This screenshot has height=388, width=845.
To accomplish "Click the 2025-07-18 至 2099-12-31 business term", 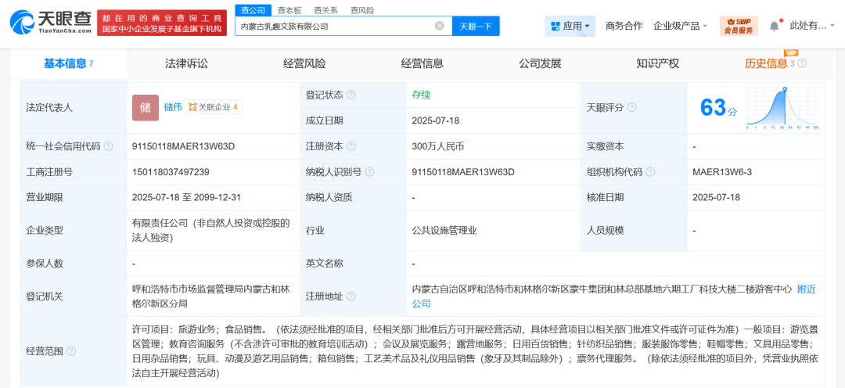I will (x=186, y=197).
